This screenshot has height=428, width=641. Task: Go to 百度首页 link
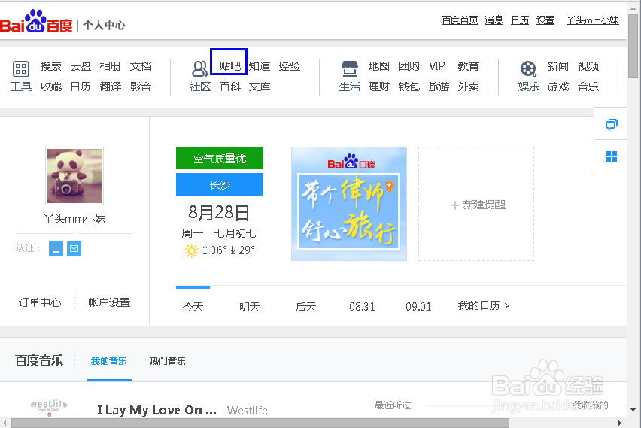[x=460, y=20]
